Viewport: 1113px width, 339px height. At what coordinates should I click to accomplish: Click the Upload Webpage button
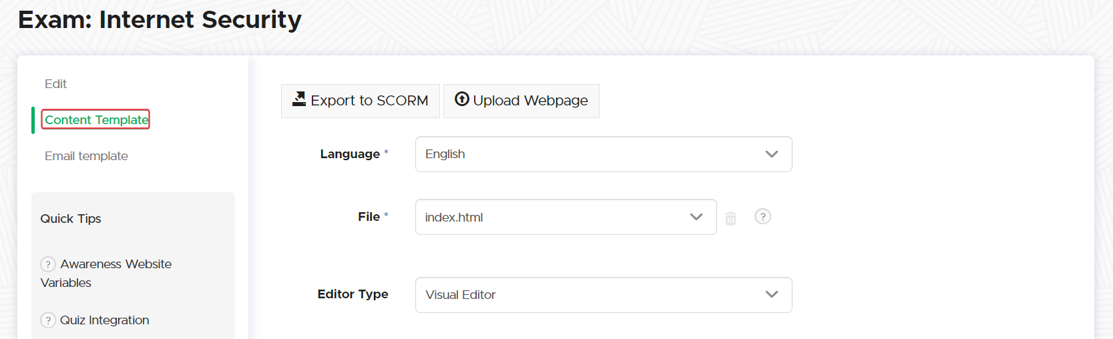tap(521, 101)
